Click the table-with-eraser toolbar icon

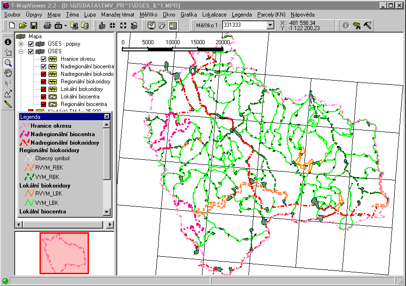[162, 25]
